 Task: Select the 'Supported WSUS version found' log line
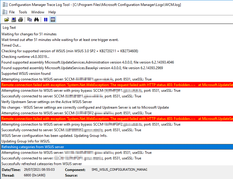tap(26, 74)
